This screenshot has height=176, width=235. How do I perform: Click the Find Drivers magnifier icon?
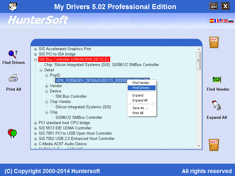tap(13, 54)
